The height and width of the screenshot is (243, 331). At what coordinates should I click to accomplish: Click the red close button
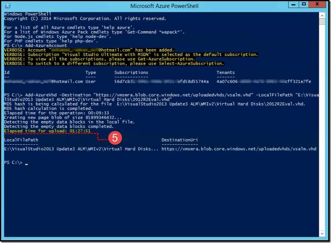(317, 4)
